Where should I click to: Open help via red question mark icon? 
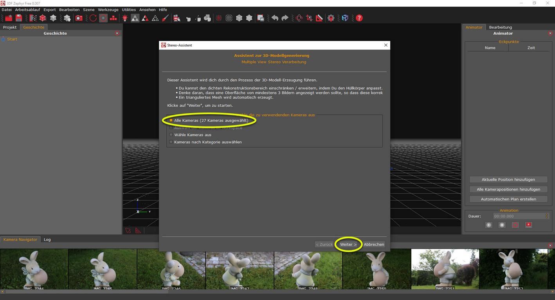pyautogui.click(x=359, y=18)
